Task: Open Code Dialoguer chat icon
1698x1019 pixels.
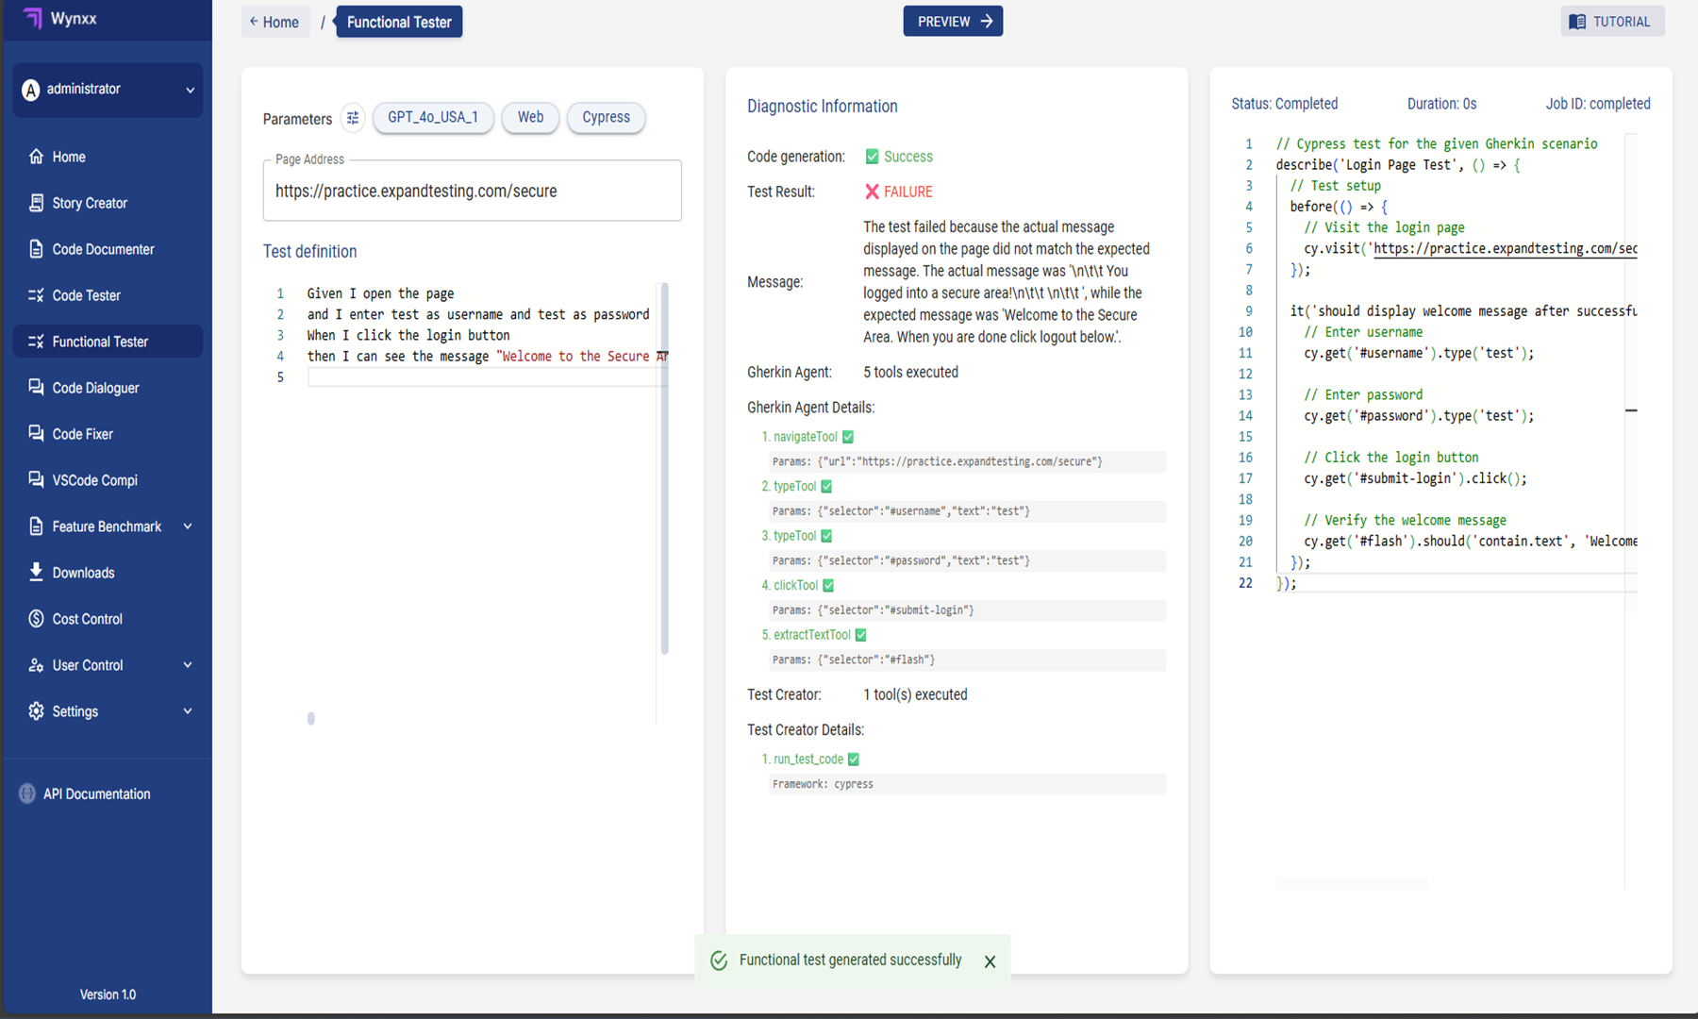Action: pyautogui.click(x=36, y=388)
